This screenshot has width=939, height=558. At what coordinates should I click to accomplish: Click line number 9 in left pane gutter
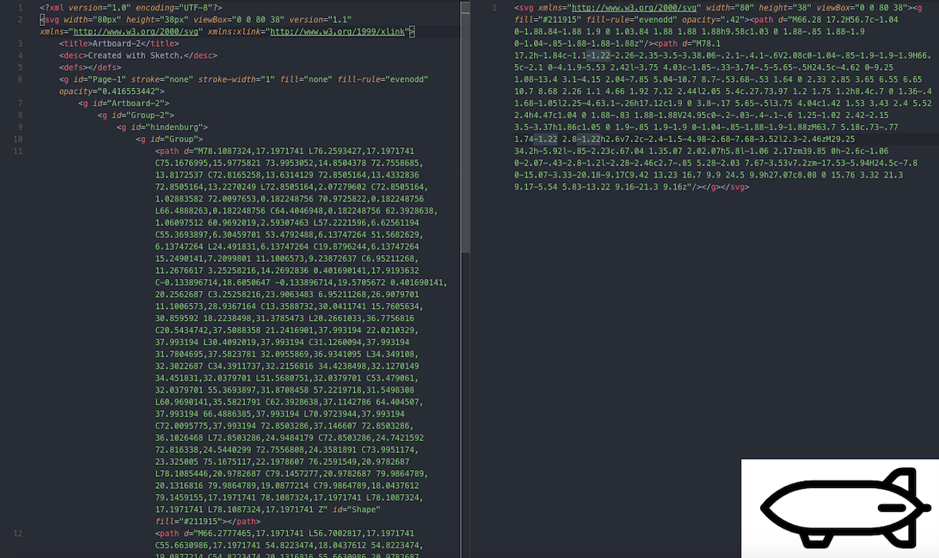22,126
